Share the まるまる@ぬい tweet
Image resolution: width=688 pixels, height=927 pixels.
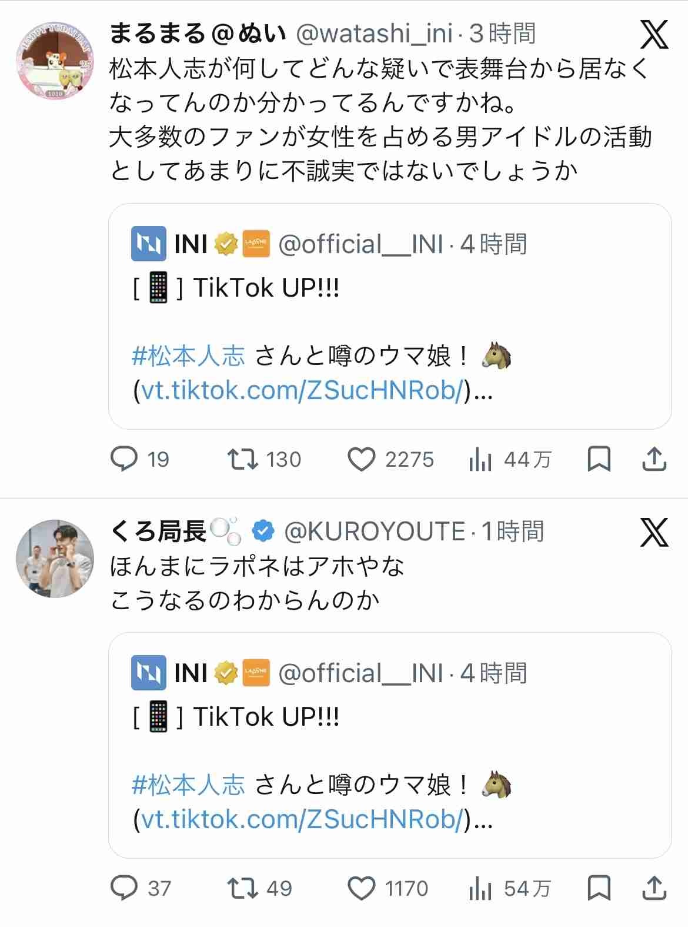coord(654,459)
